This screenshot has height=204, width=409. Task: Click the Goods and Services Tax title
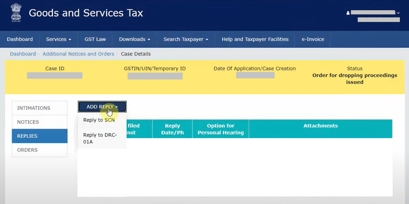[x=86, y=13]
